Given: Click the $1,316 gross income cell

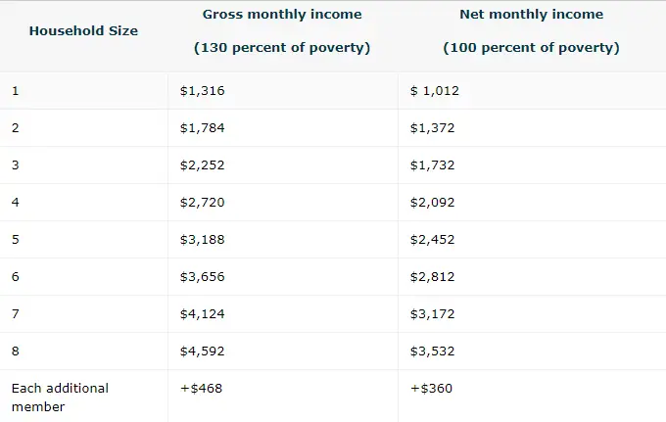Looking at the screenshot, I should (x=203, y=91).
